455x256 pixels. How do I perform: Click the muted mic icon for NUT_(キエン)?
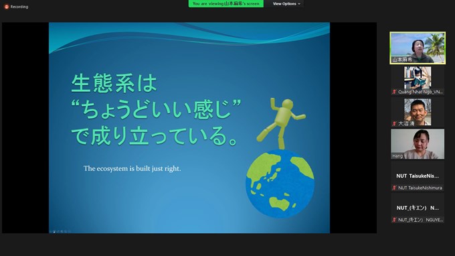(x=394, y=220)
